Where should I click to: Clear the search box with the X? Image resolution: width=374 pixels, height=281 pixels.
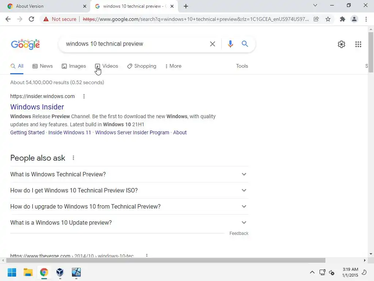(x=212, y=44)
